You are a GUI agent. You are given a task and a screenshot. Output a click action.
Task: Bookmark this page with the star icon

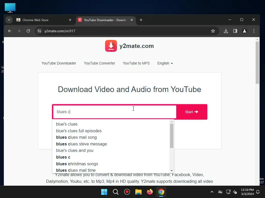[x=213, y=31]
